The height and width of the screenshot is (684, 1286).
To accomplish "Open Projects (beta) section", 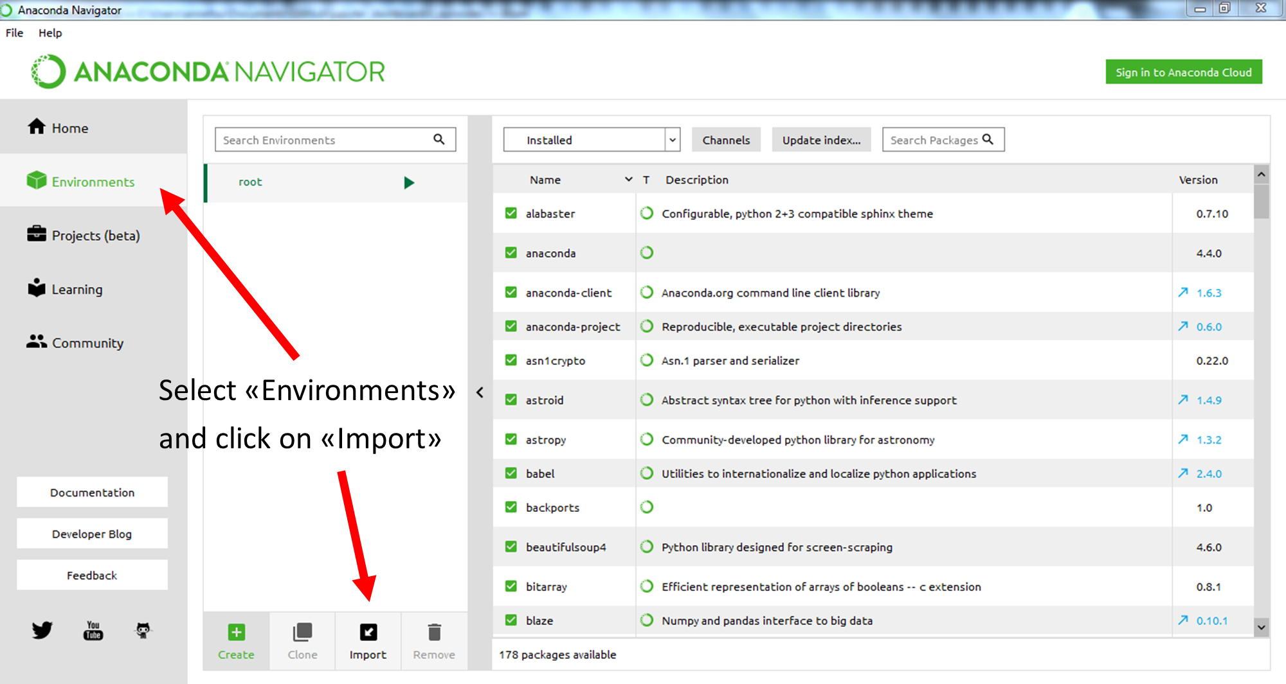I will click(x=84, y=235).
